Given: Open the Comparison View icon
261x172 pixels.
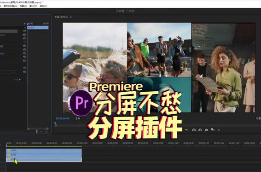Looking at the screenshot, I should pos(213,130).
